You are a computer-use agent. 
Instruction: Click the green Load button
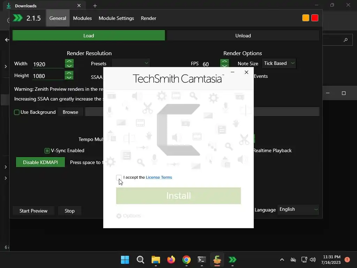[89, 36]
